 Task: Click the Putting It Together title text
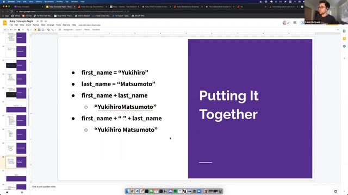coord(228,105)
